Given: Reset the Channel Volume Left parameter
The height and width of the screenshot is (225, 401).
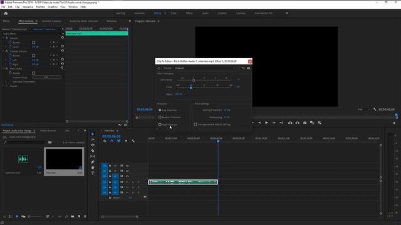Looking at the screenshot, I should click(63, 59).
